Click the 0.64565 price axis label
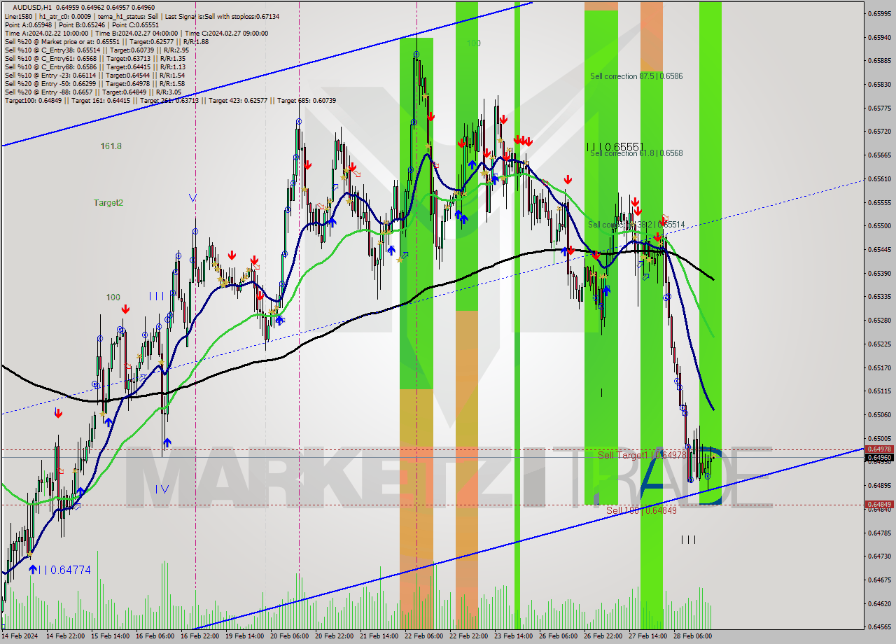The image size is (896, 644). coord(879,627)
